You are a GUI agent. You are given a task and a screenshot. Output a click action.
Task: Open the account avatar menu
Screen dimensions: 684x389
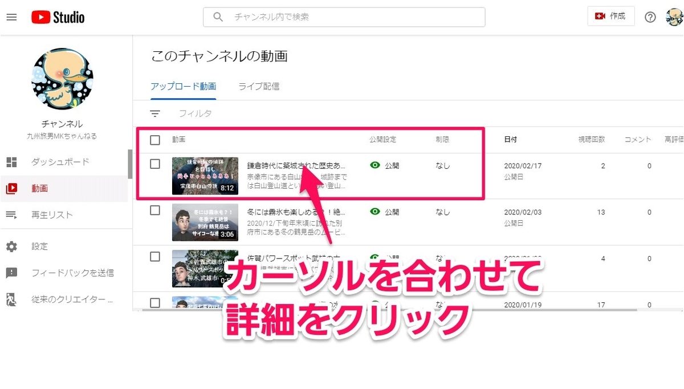pos(675,17)
